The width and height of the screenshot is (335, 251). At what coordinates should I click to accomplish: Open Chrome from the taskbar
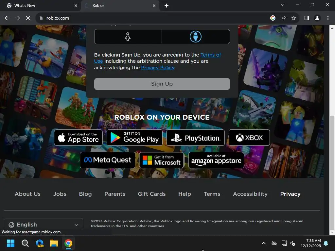click(68, 243)
